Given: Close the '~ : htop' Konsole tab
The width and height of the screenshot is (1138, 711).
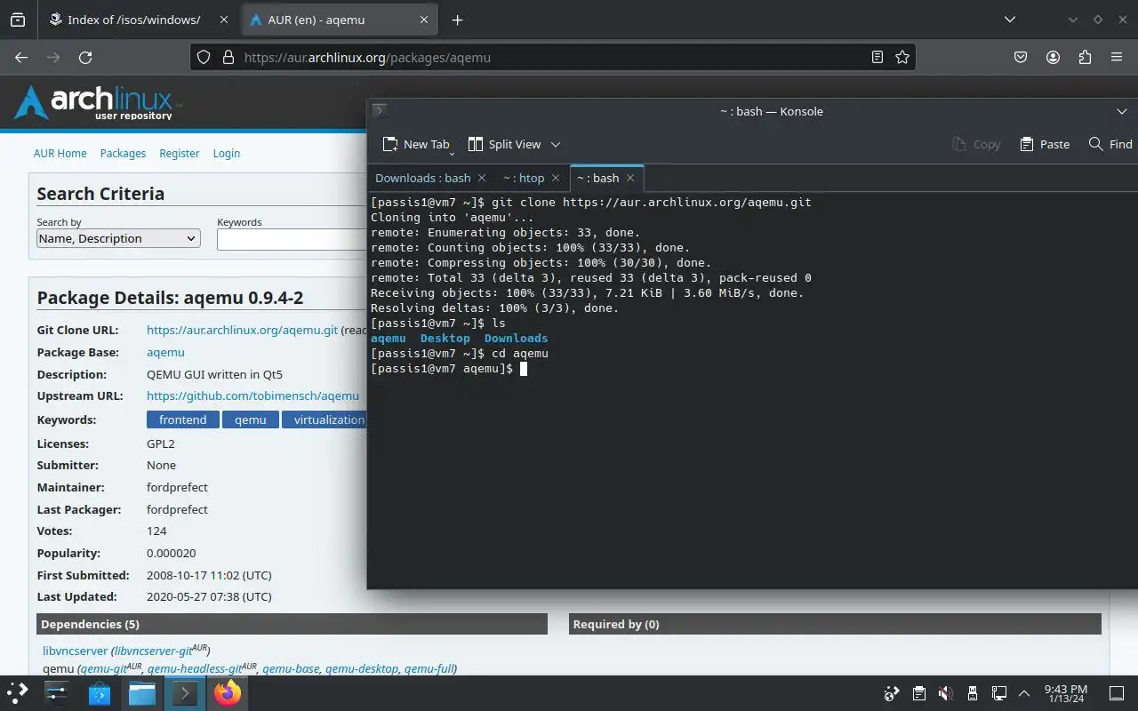Looking at the screenshot, I should click(x=556, y=178).
